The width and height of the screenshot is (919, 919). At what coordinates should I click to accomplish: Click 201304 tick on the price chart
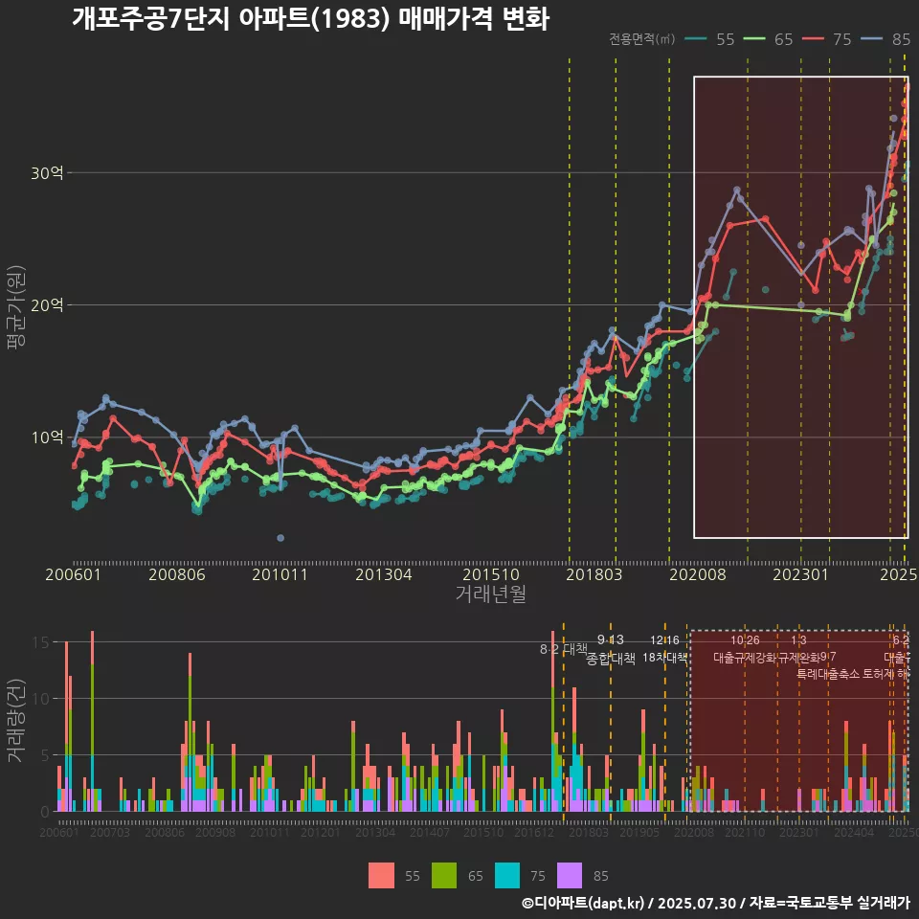384,574
